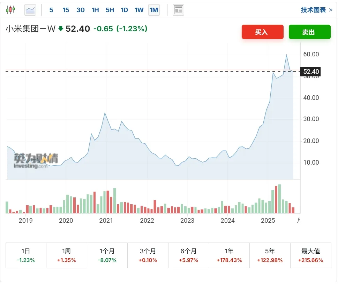Open the news panel icon in toolbar

(x=178, y=10)
